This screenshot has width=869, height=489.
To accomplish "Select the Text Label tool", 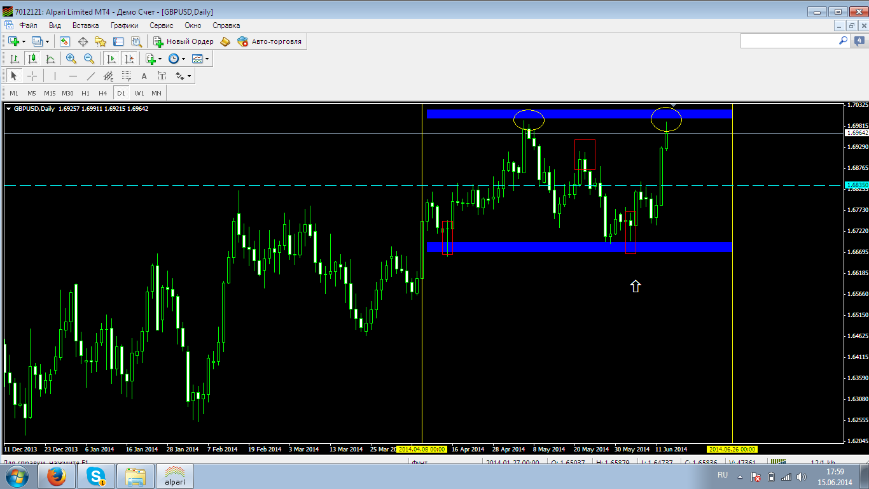I will coord(162,76).
